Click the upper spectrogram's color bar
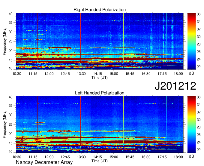The width and height of the screenshot is (204, 166). pos(191,41)
